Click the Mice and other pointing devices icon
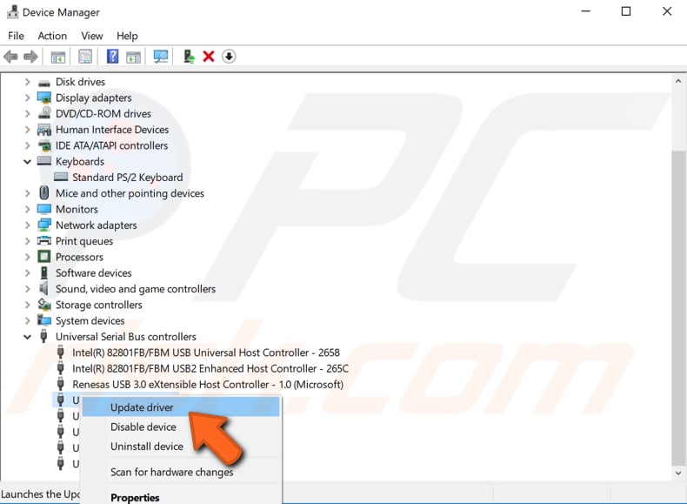687x504 pixels. click(x=43, y=192)
